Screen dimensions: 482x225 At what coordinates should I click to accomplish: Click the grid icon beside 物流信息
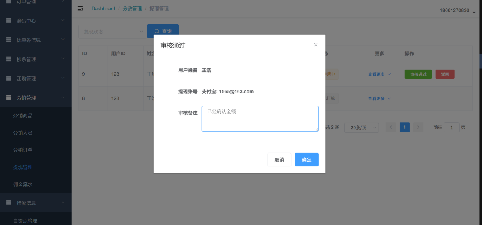pyautogui.click(x=9, y=203)
